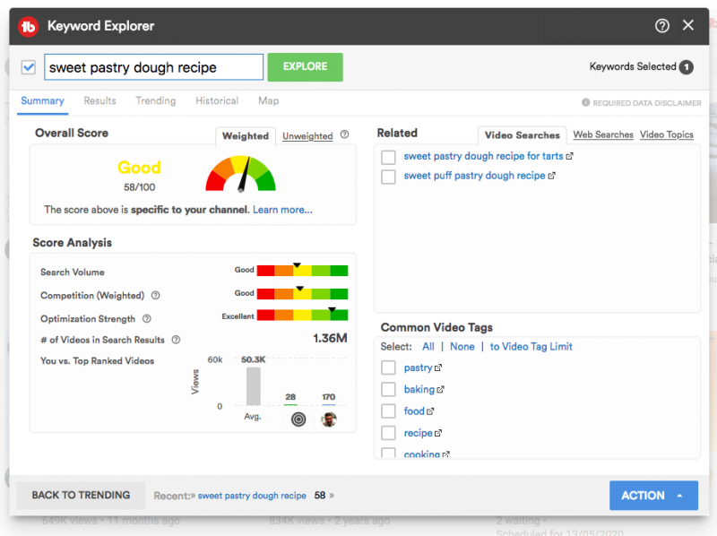The image size is (717, 536).
Task: Open the Web Searches tab
Action: pos(602,135)
